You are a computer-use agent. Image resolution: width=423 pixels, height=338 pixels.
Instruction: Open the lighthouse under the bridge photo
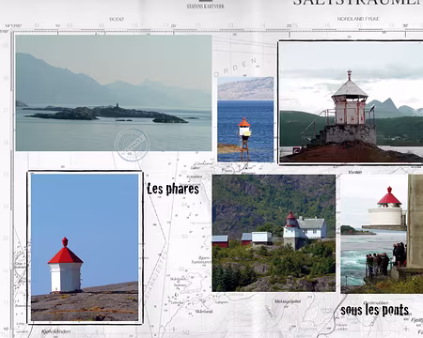pos(382,234)
